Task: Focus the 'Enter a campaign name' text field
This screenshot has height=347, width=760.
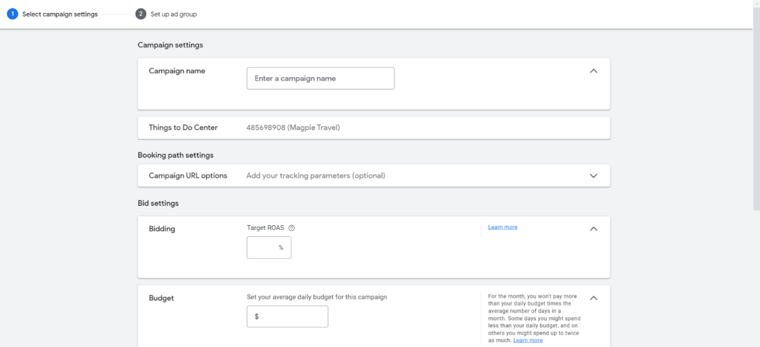Action: click(320, 78)
